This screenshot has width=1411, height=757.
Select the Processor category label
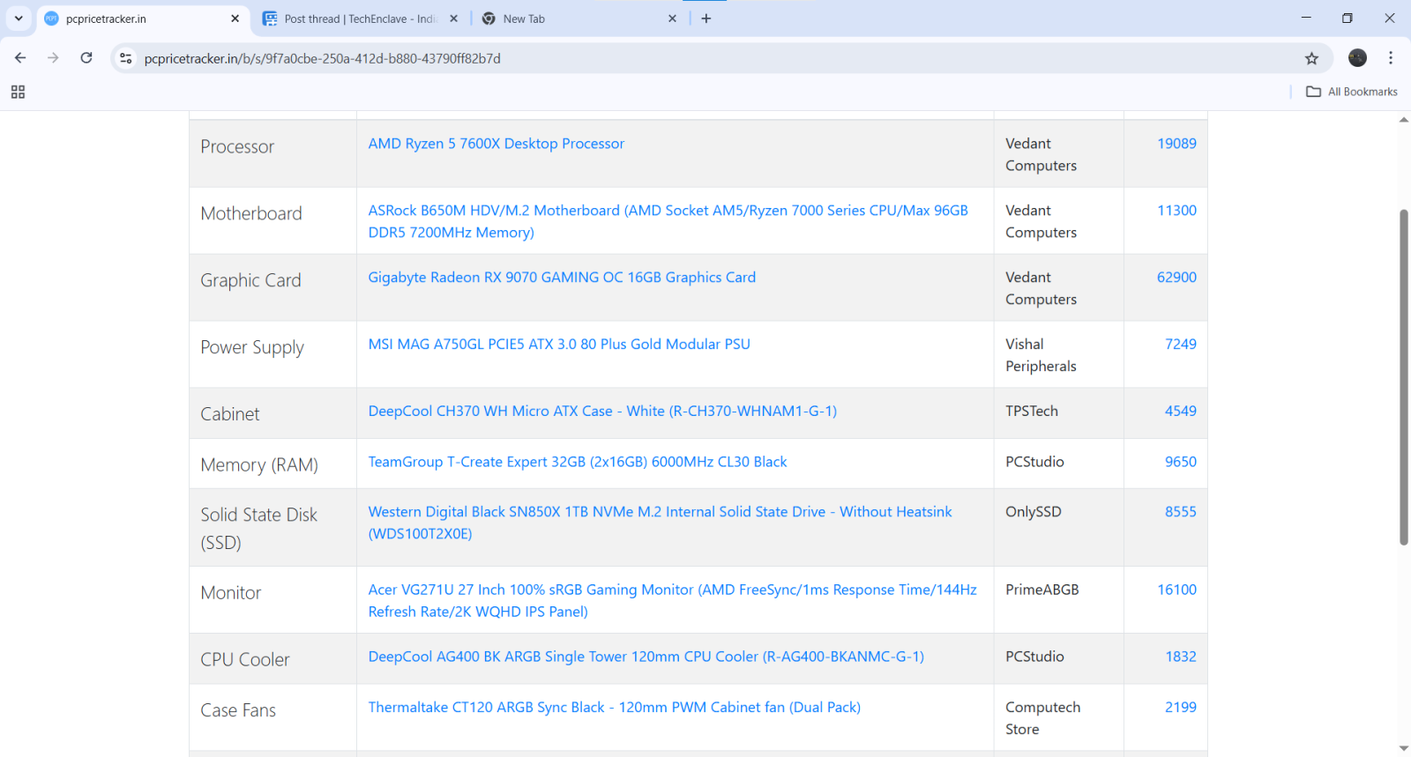coord(237,146)
